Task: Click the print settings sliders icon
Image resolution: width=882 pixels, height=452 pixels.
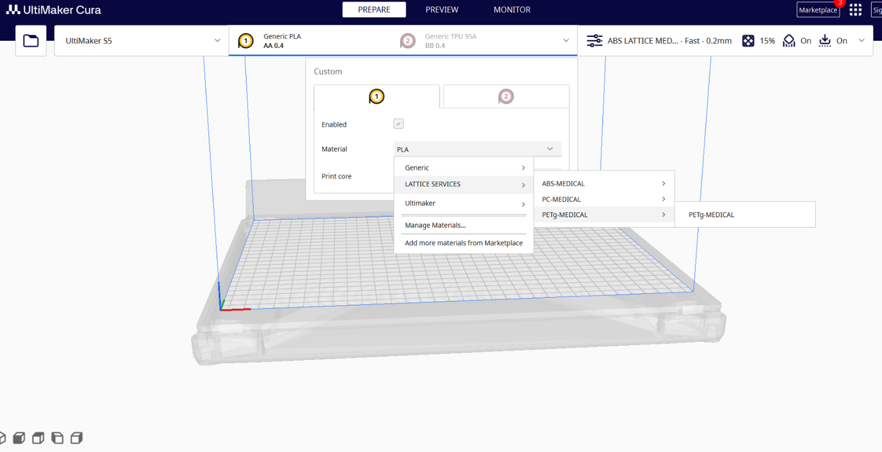Action: click(x=595, y=41)
